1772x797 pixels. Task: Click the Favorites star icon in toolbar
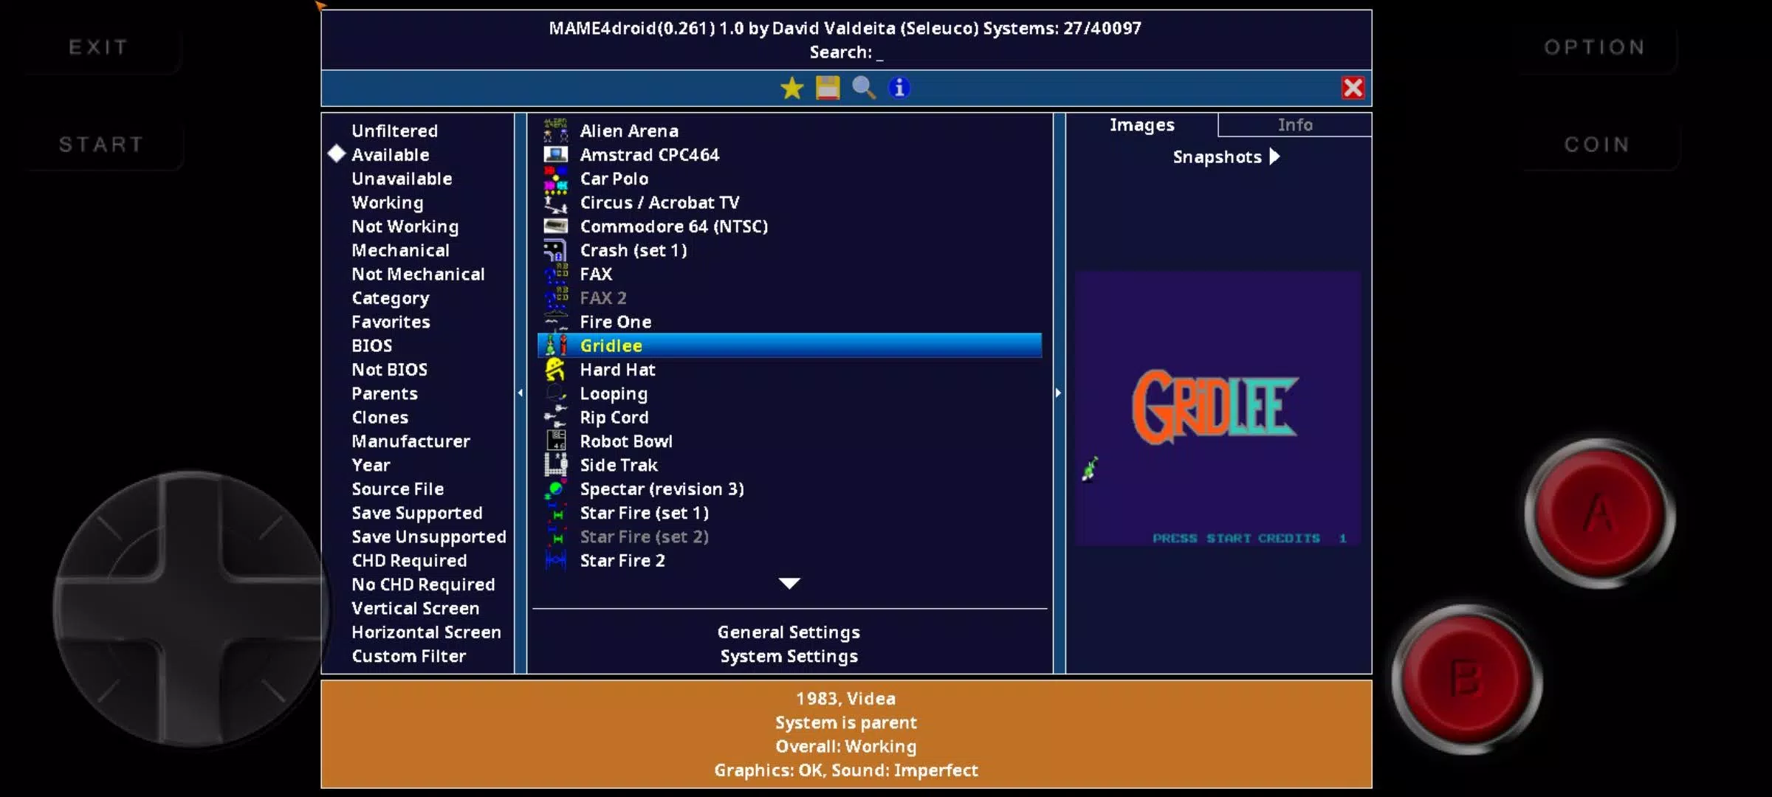click(791, 87)
